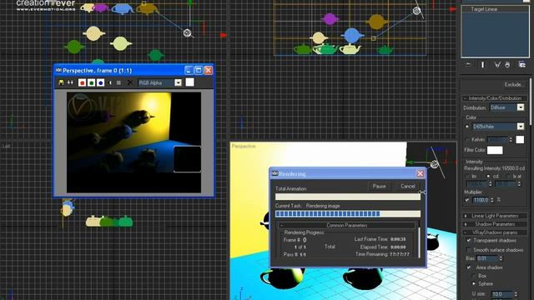This screenshot has height=300, width=534.
Task: Toggle monochrome display in frame window
Action: point(118,82)
